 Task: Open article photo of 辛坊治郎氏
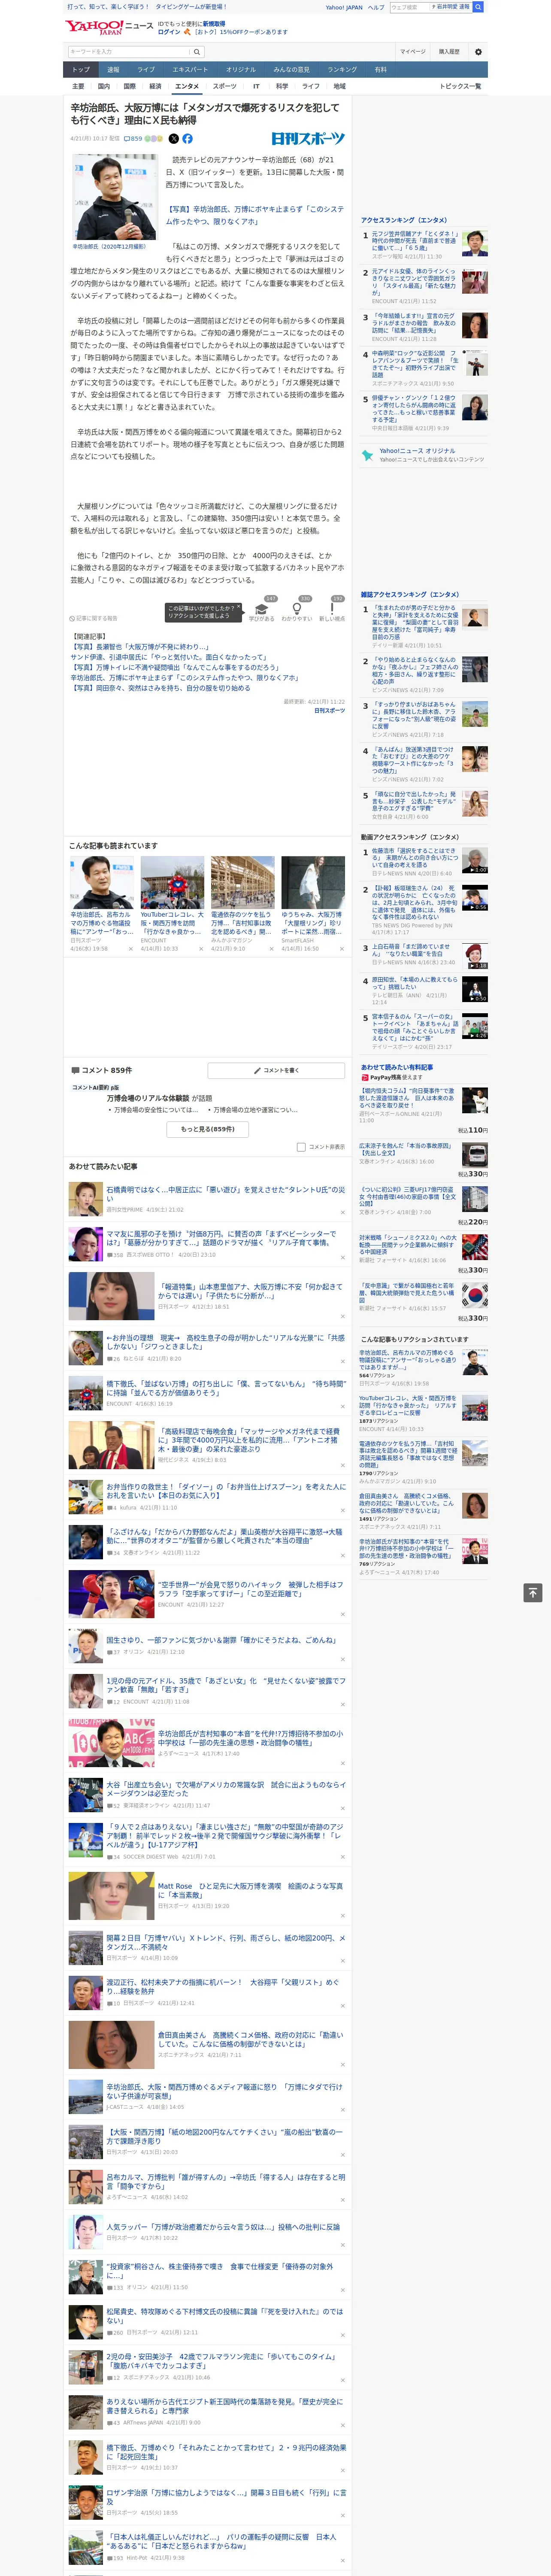tap(114, 197)
